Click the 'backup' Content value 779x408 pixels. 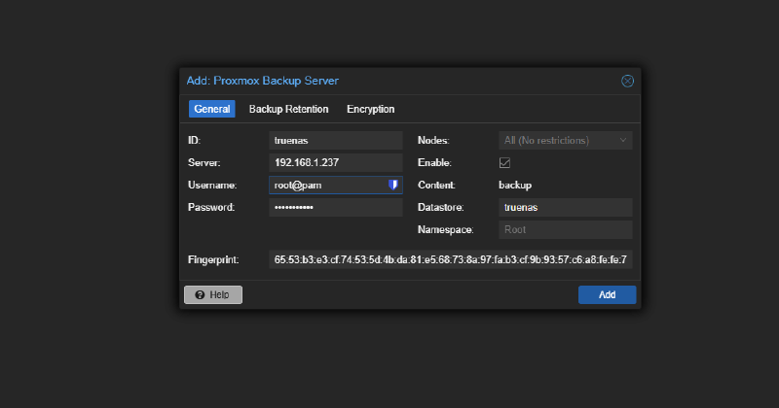click(x=515, y=185)
